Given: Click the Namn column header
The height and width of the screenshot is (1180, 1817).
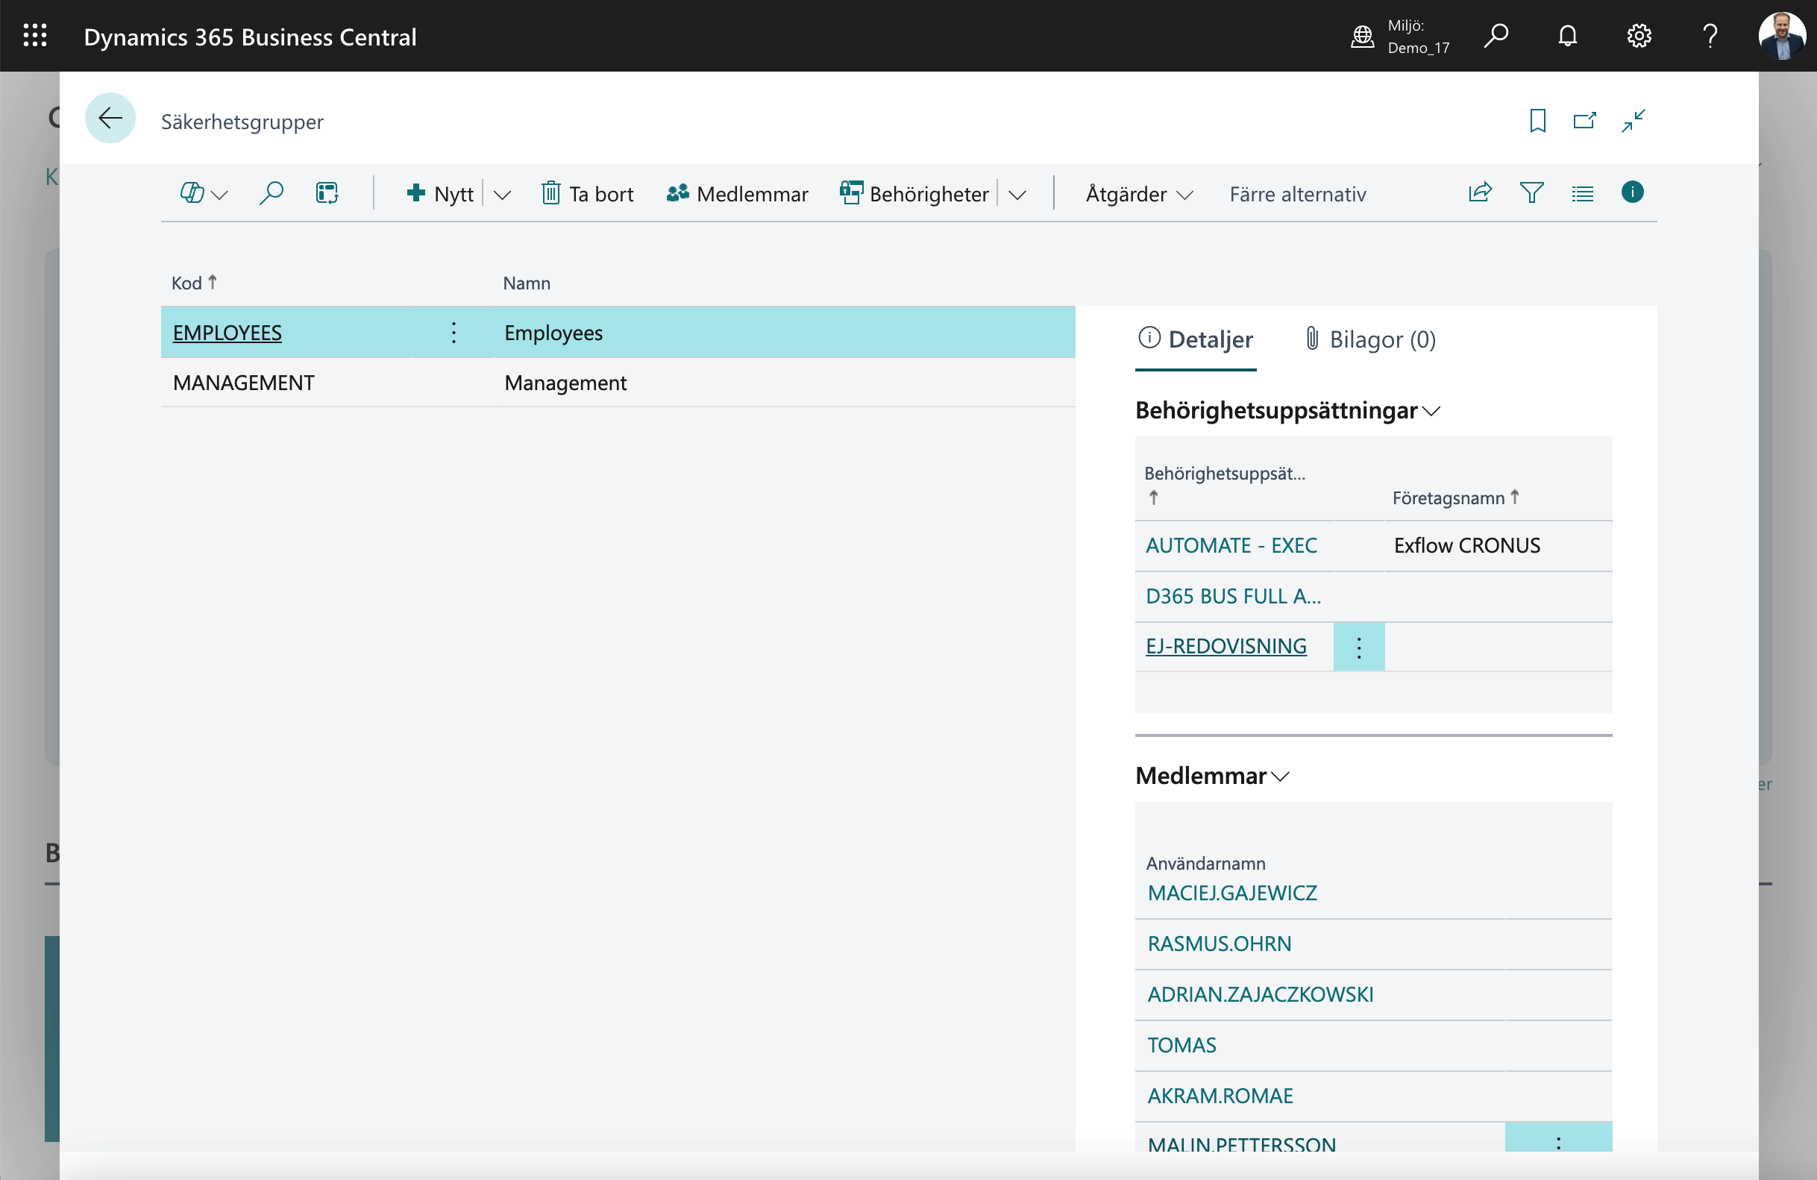Looking at the screenshot, I should pyautogui.click(x=526, y=283).
